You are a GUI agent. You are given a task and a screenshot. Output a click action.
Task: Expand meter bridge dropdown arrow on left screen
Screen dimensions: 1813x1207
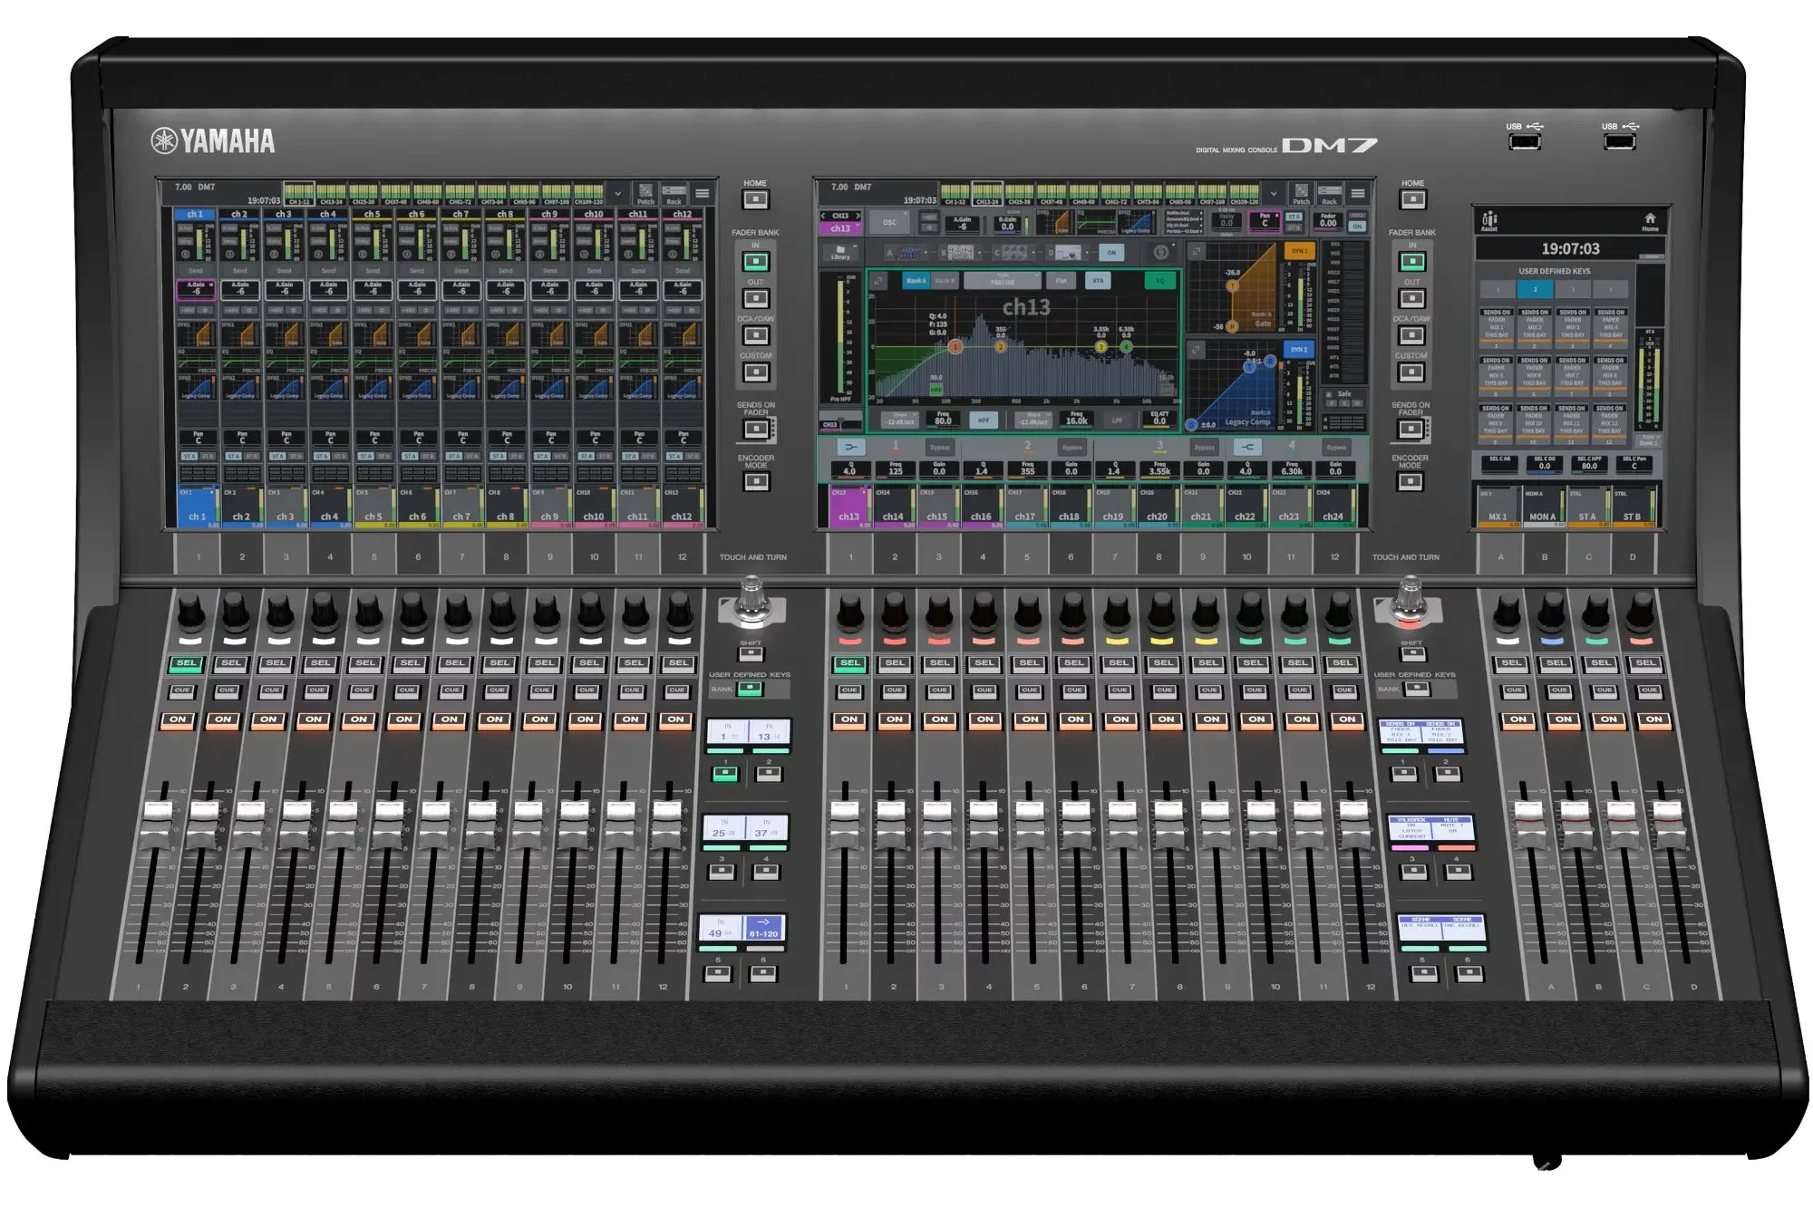(617, 193)
